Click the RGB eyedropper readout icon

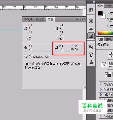tap(26, 29)
